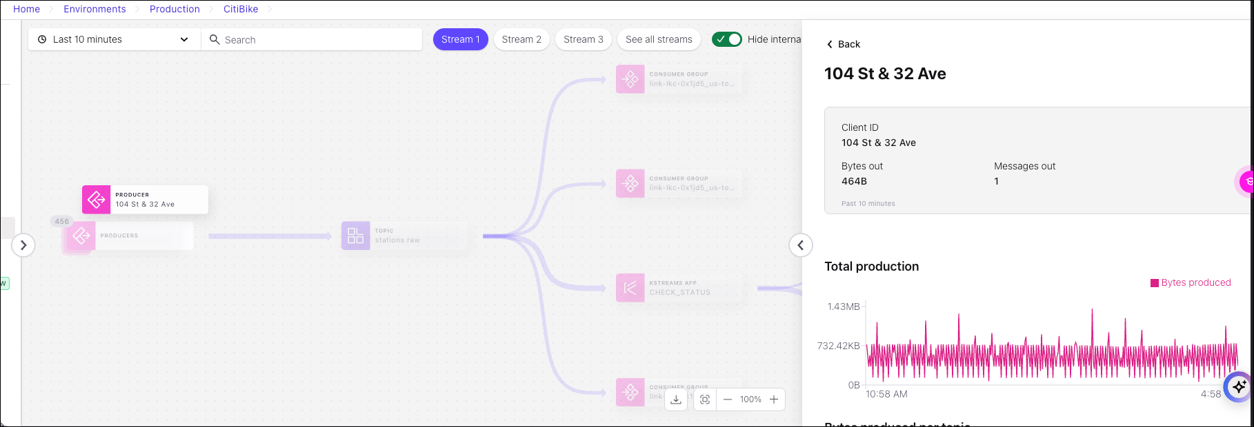1254x427 pixels.
Task: Click the download diagram icon
Action: coord(676,399)
